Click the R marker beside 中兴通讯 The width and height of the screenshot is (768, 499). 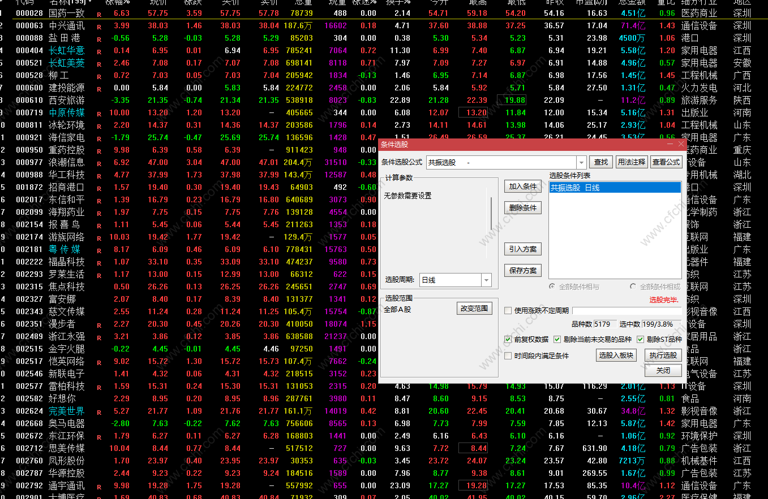(x=99, y=27)
